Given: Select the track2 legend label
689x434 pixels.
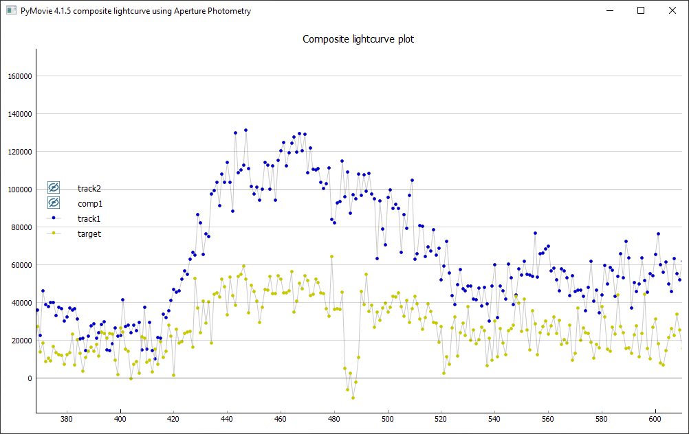Looking at the screenshot, I should 89,188.
